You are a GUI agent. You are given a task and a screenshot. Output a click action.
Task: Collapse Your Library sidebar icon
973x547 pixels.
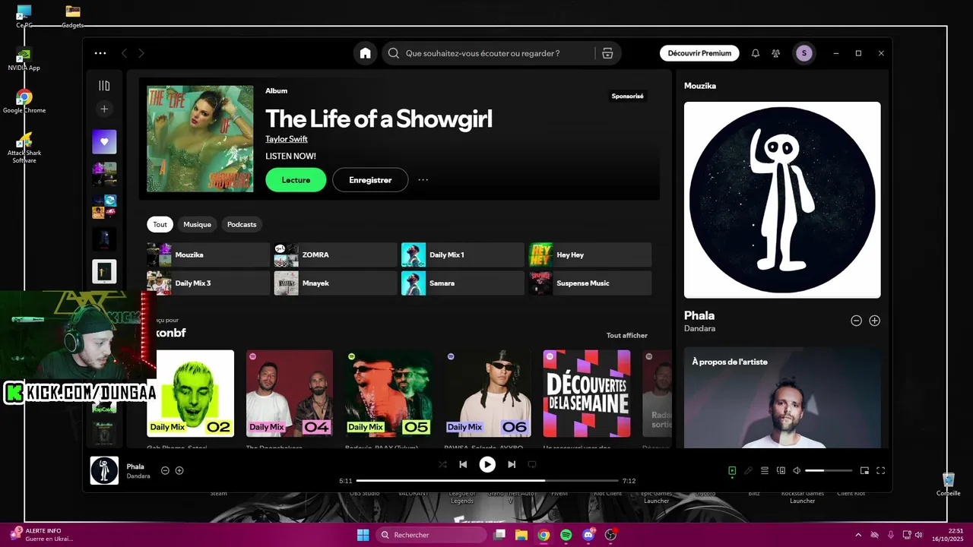click(x=104, y=86)
